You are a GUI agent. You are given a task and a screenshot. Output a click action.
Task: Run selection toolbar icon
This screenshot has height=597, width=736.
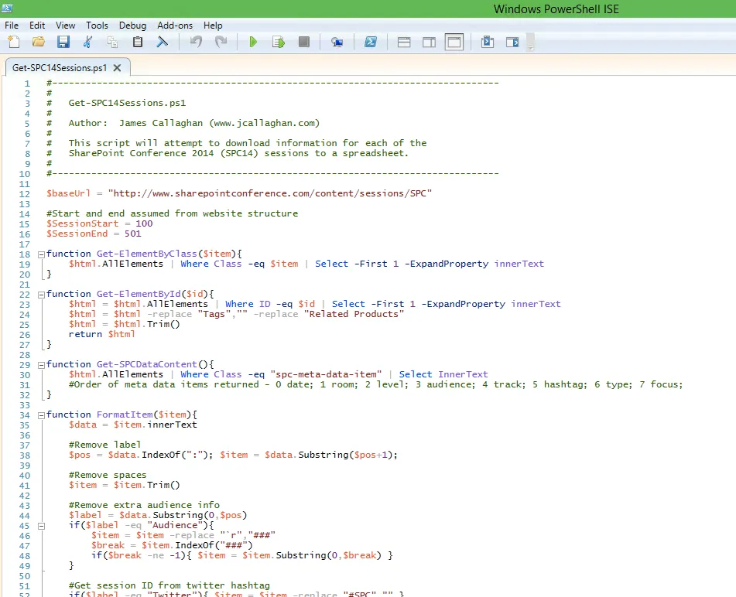279,42
